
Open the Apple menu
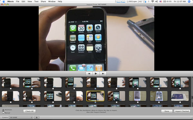click(4, 2)
